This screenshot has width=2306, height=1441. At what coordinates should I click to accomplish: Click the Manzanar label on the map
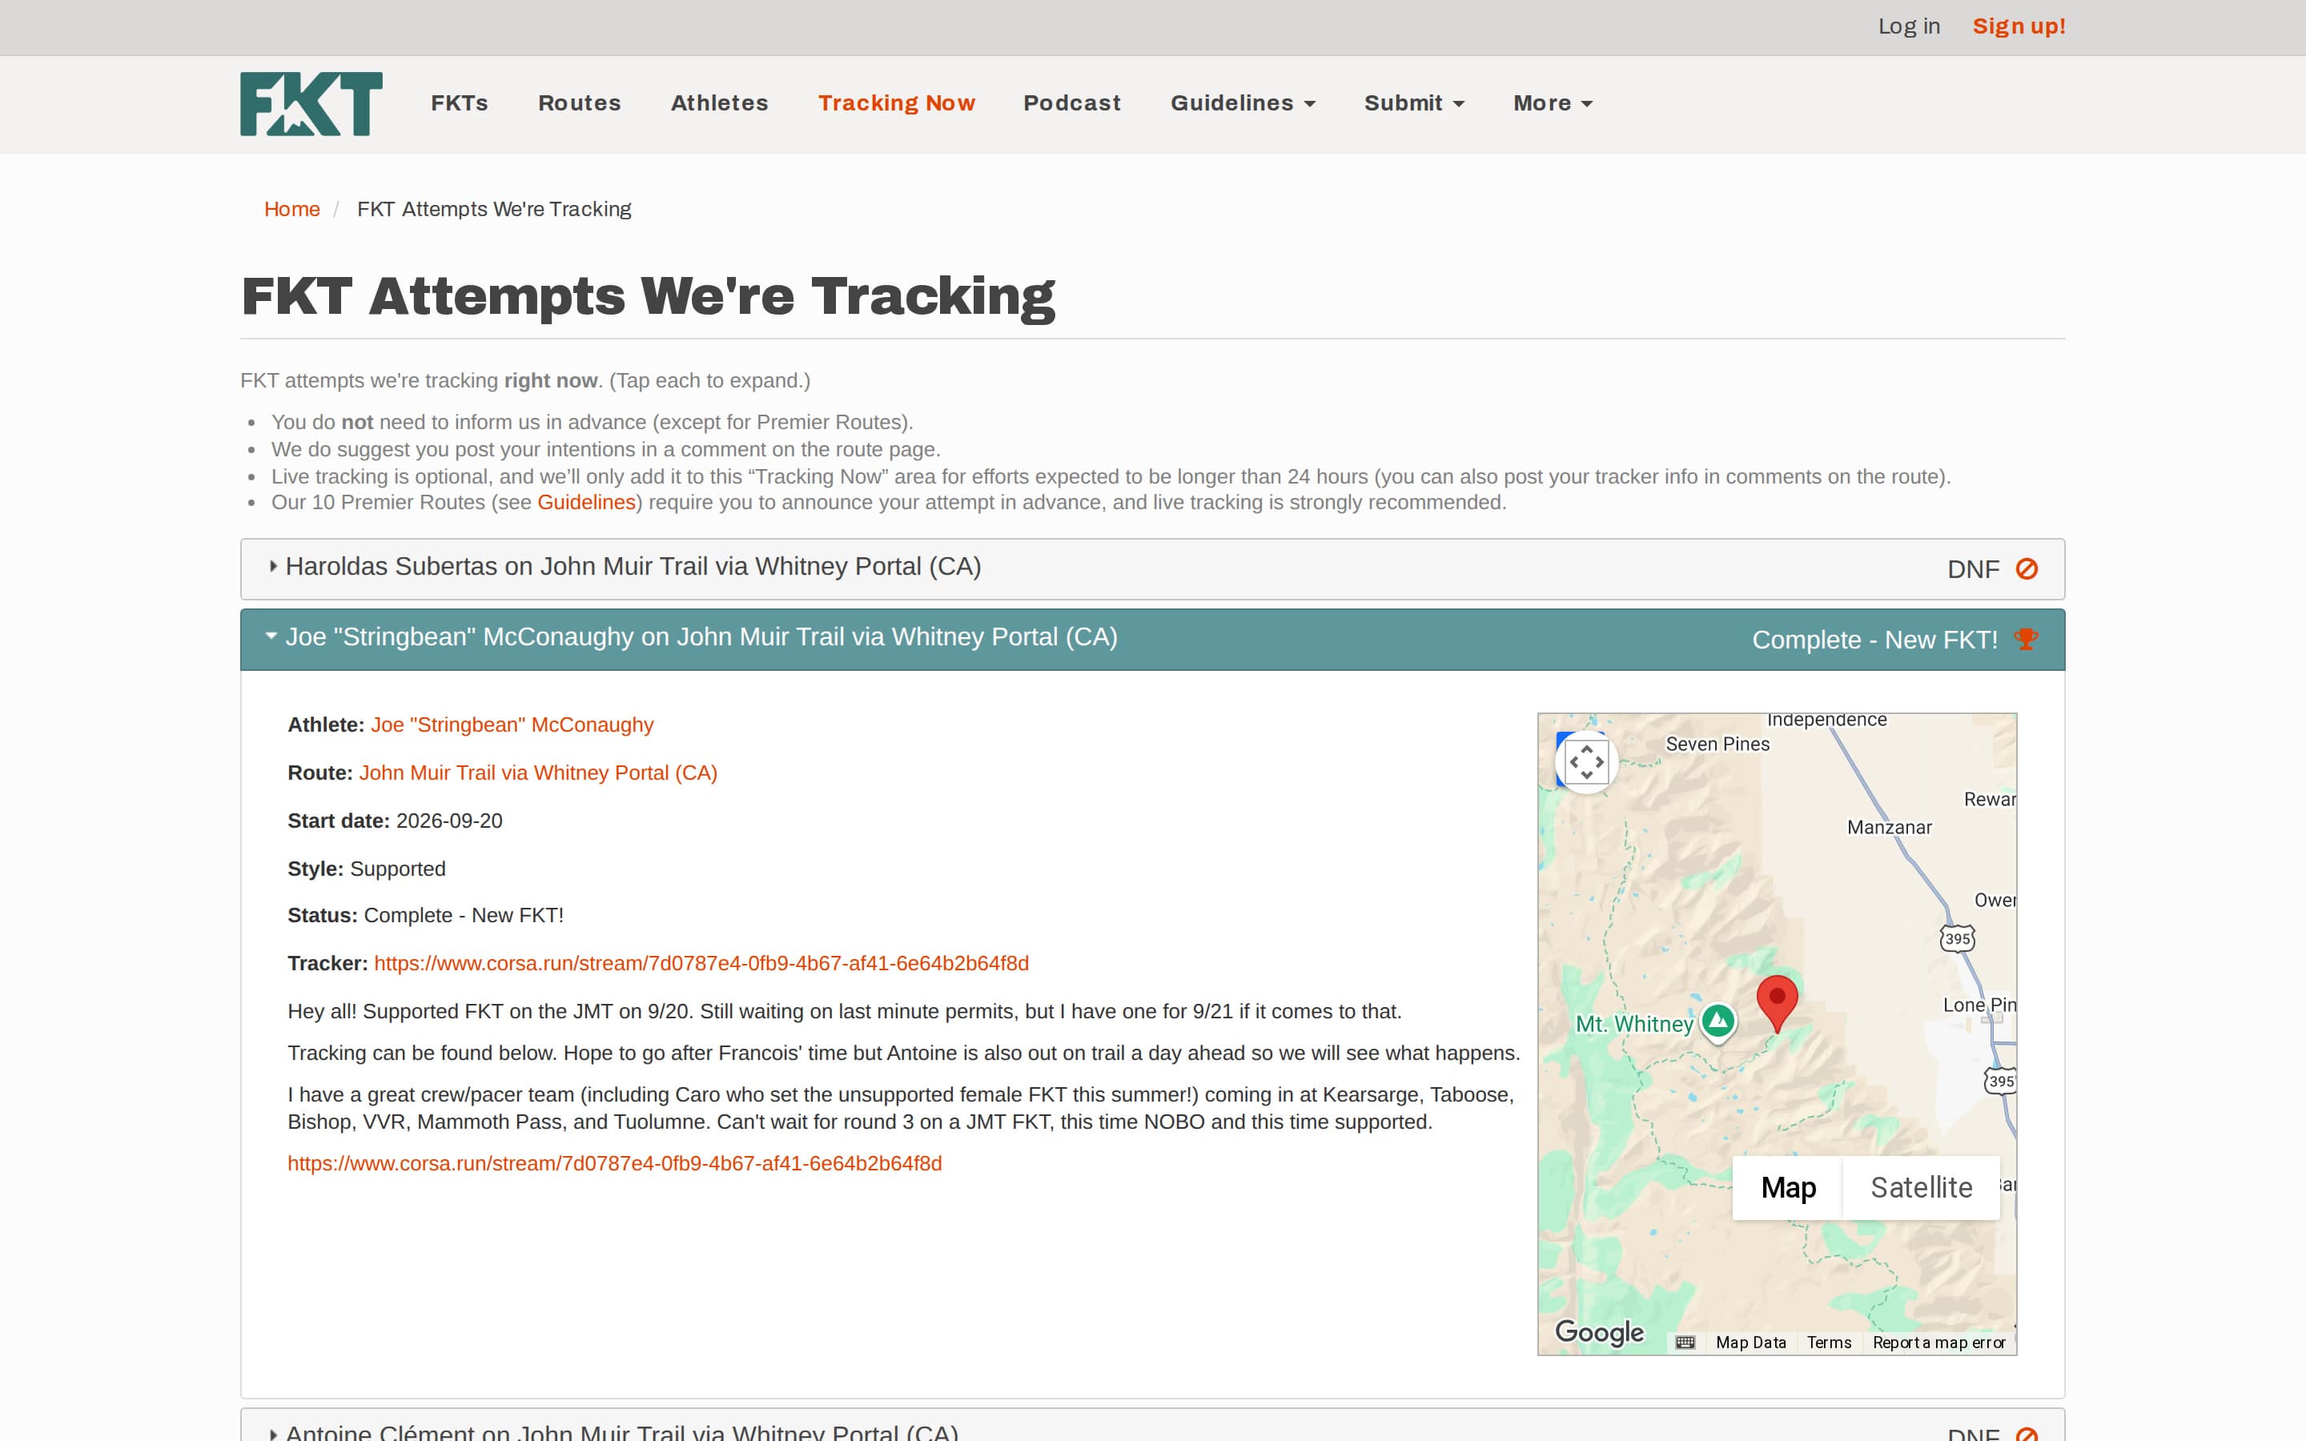click(1889, 827)
